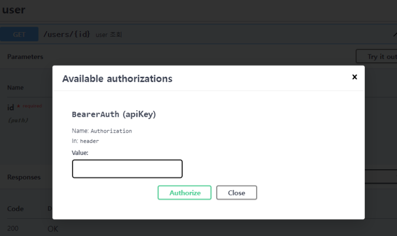The image size is (397, 236).
Task: Collapse the GET operation using its chevron
Action: click(x=394, y=34)
